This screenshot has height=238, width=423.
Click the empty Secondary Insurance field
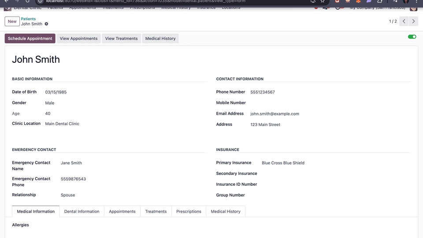(x=336, y=174)
